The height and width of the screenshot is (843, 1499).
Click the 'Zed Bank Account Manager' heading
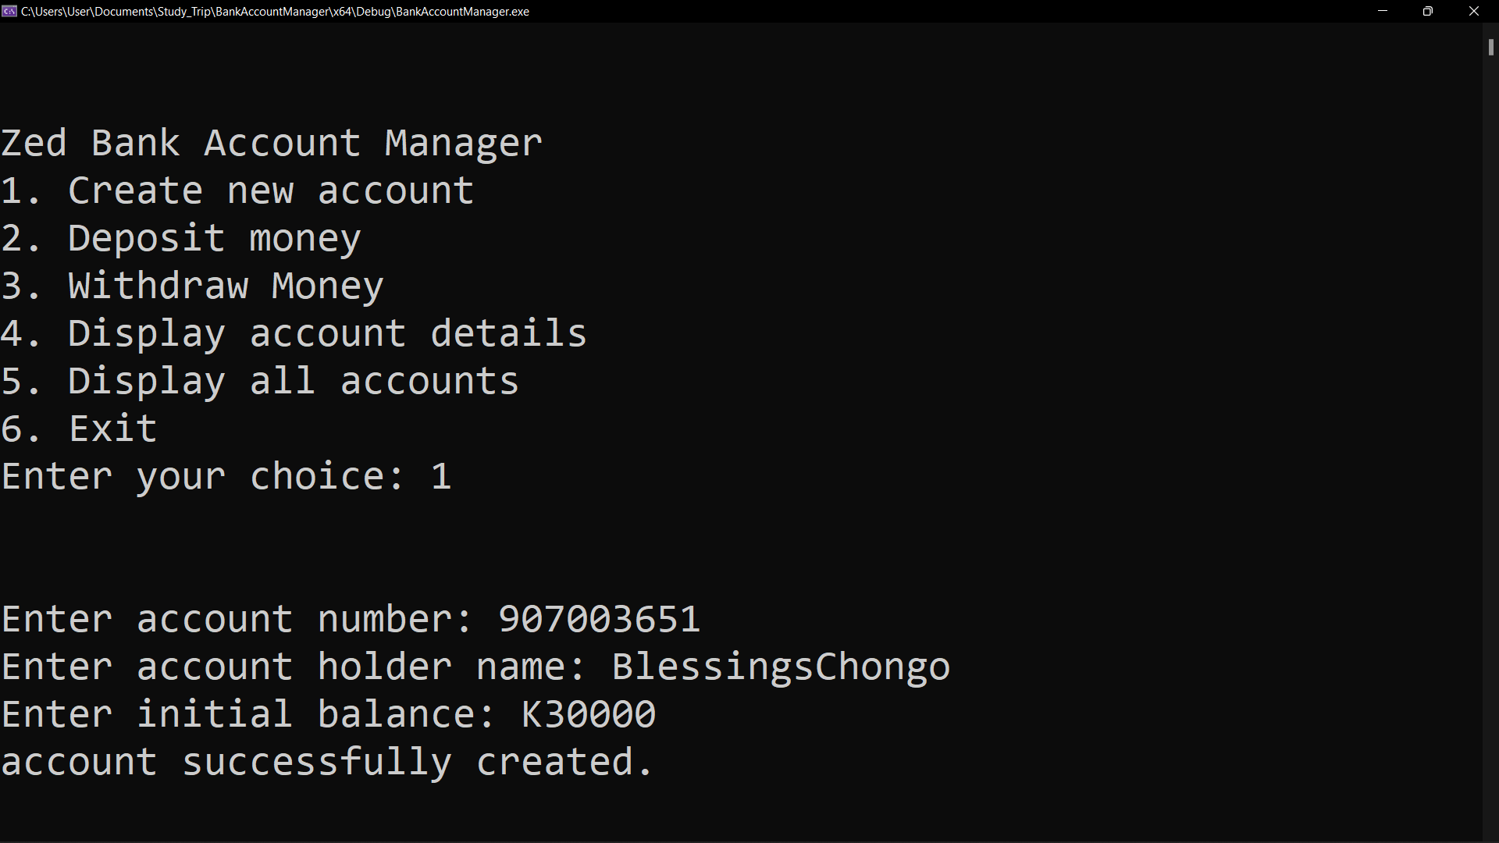point(271,144)
